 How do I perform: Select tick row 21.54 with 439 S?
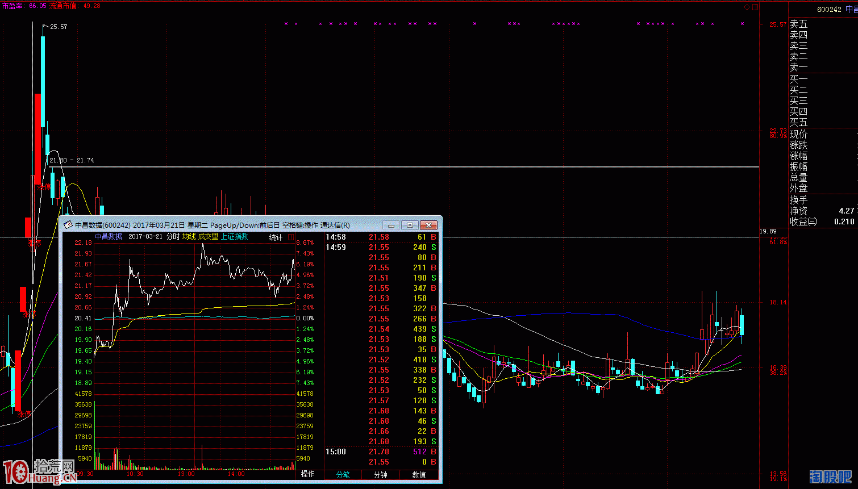(x=381, y=329)
